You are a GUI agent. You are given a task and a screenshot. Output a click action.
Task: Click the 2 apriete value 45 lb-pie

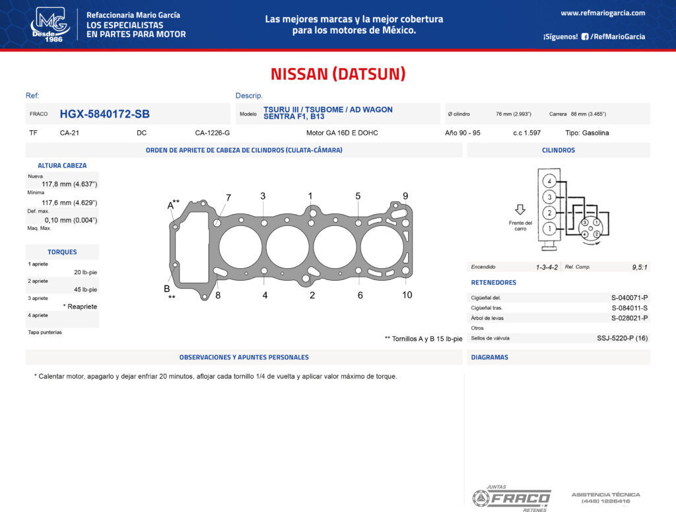tap(85, 289)
